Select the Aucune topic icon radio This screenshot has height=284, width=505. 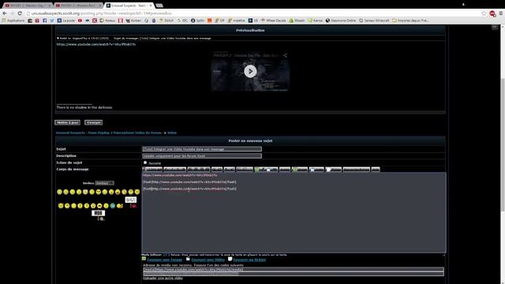tap(145, 163)
